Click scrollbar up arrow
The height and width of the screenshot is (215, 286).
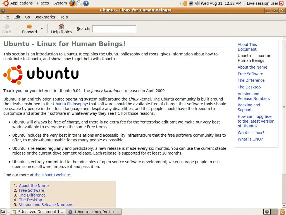[284, 39]
